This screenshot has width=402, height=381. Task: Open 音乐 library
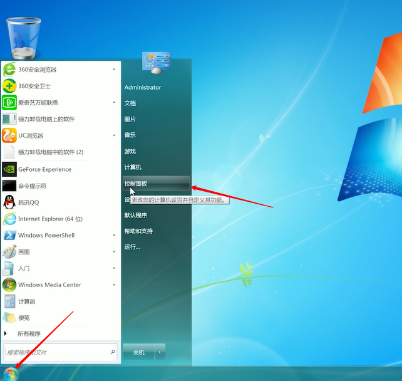click(130, 135)
